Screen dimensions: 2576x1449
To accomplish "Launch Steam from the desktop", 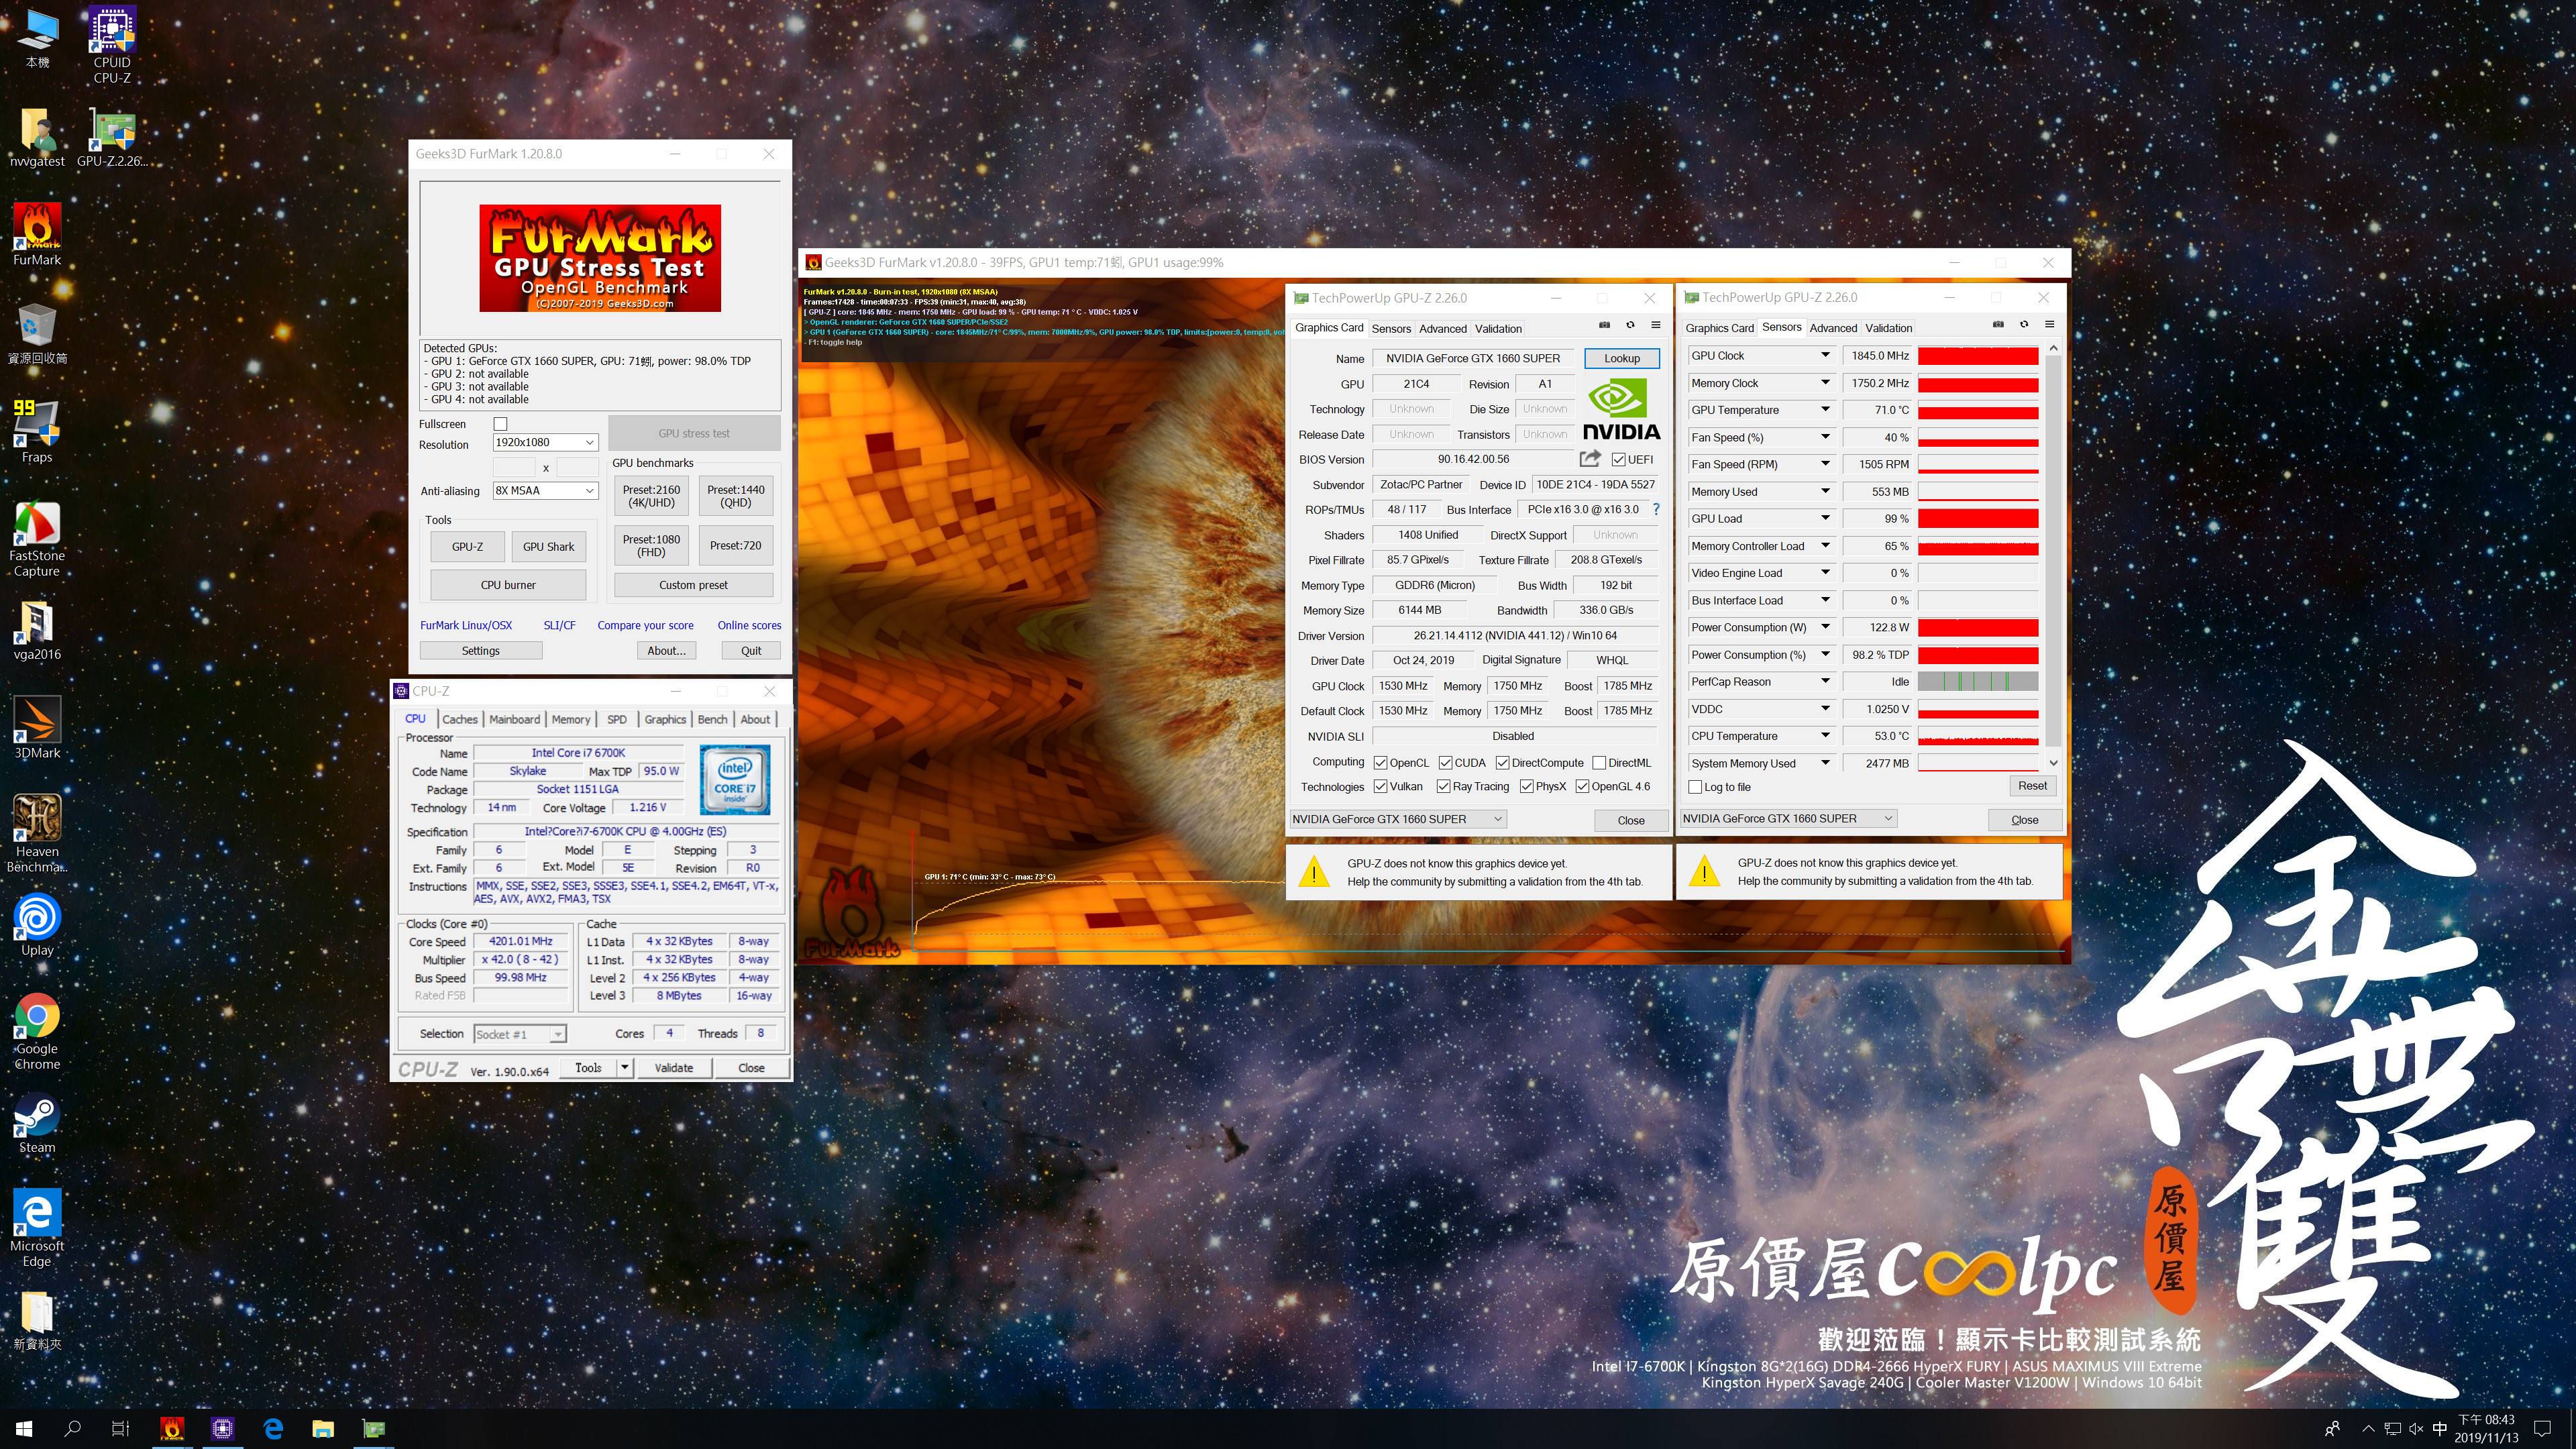I will 37,1123.
